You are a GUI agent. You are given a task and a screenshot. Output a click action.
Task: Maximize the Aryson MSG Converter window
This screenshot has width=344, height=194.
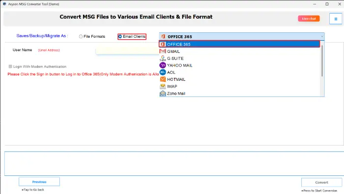tap(327, 4)
